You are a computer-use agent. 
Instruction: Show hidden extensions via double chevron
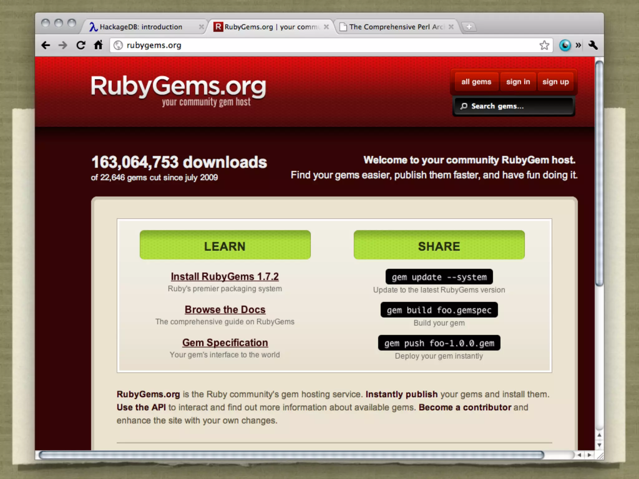[578, 46]
